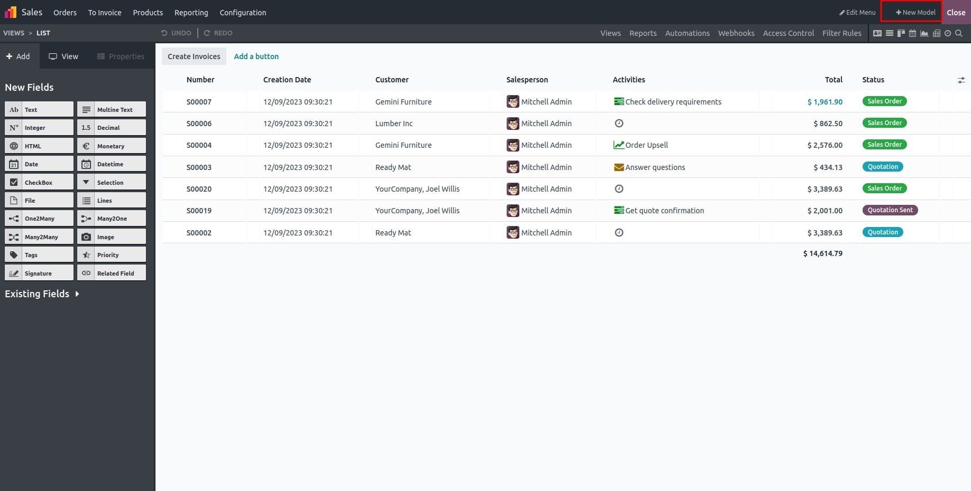Select the Image field component
Screen dimensions: 971x491
point(112,237)
